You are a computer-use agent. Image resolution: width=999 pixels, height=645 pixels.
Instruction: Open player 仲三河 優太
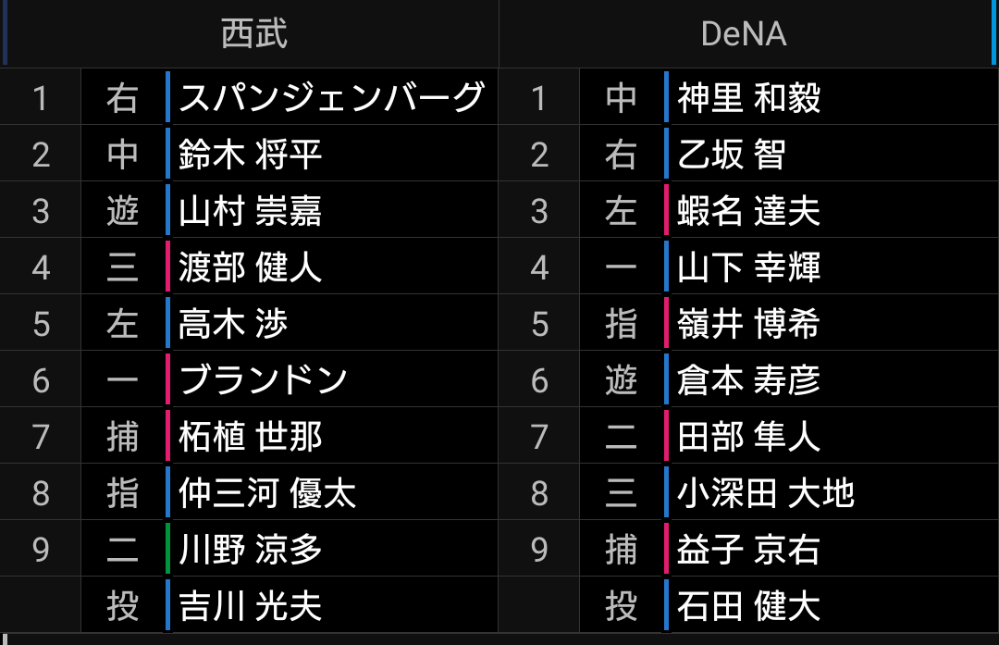[267, 492]
